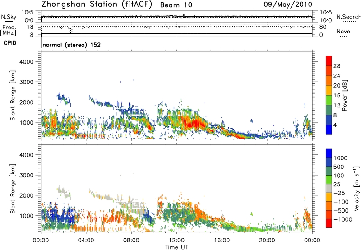Viewport: 361px width, 250px height.
Task: Click the 10^0 tick beside N.Search
Action: [x=326, y=20]
